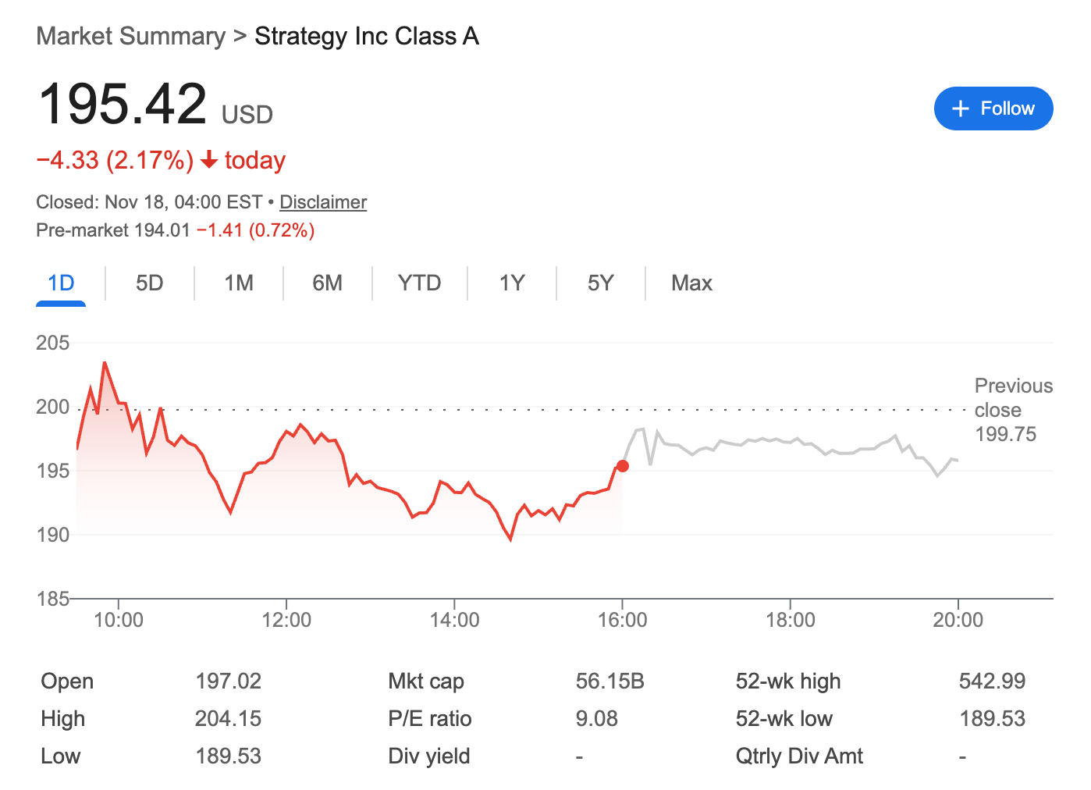
Task: Click the P/E ratio value 9.08
Action: (597, 718)
